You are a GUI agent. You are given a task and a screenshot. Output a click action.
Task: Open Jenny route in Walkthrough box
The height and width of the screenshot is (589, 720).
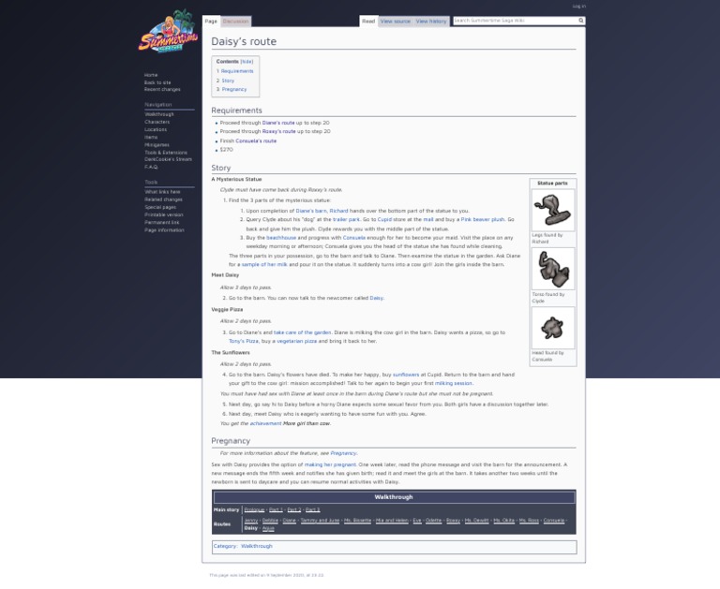(x=251, y=521)
